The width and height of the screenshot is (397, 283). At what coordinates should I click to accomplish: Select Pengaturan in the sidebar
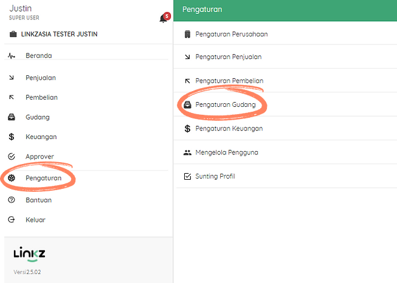(44, 178)
